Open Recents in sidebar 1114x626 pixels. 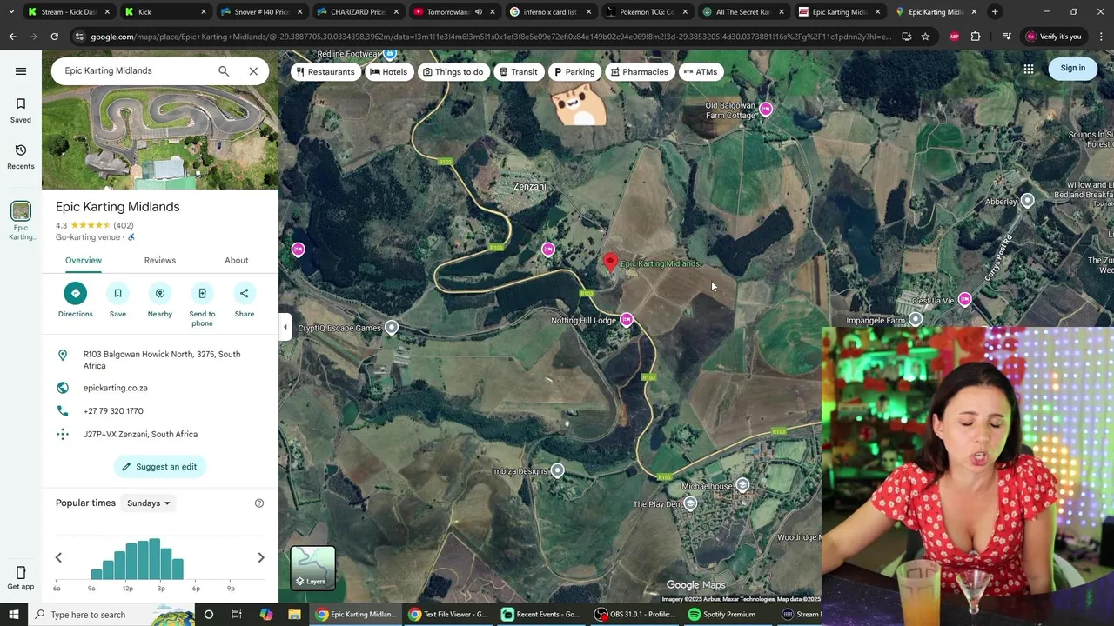click(x=21, y=156)
